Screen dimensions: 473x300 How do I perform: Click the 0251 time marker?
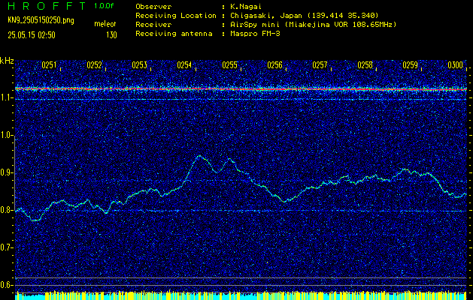pyautogui.click(x=49, y=65)
